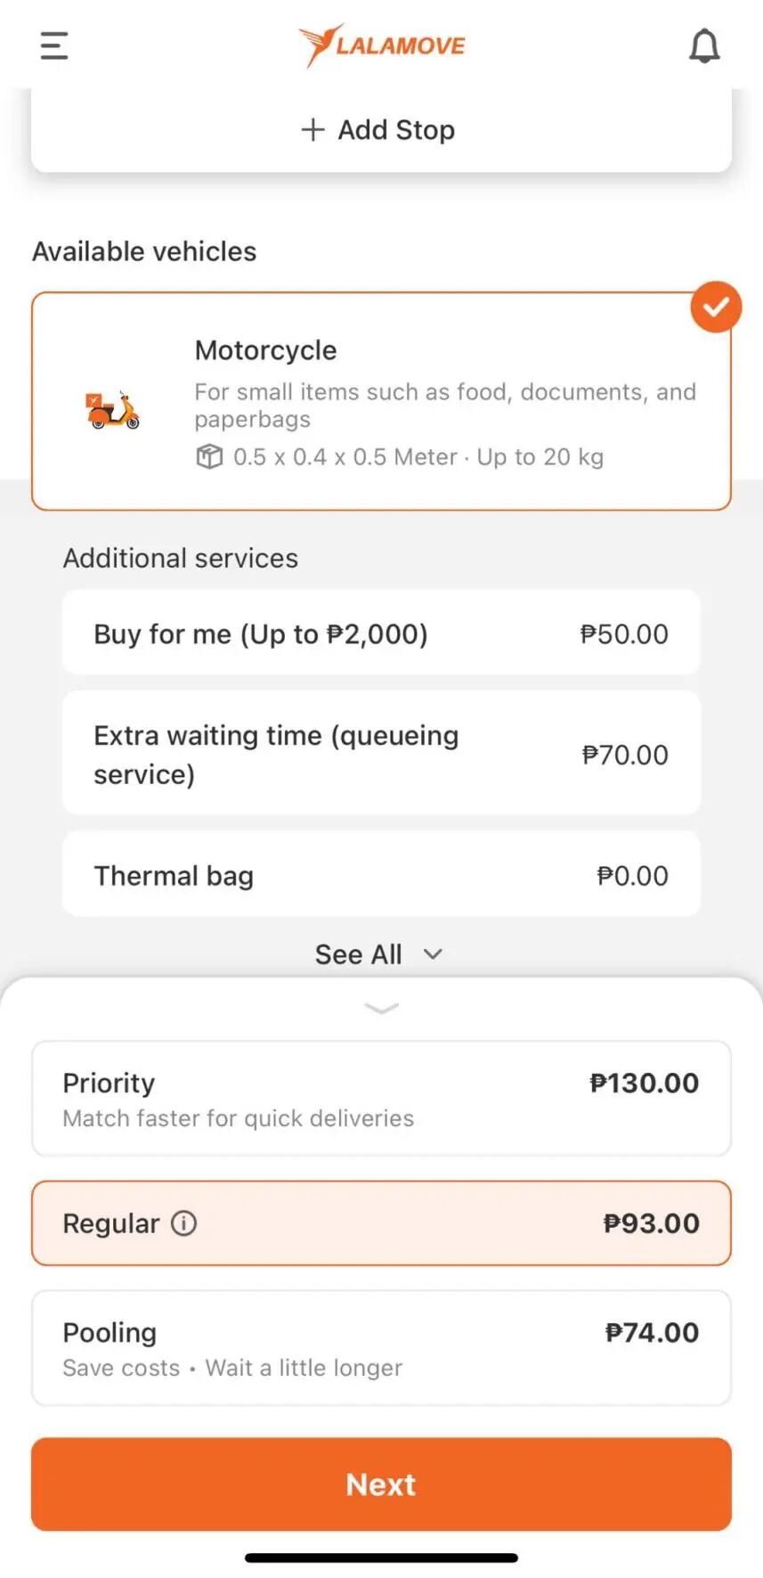Tap the notification bell icon
This screenshot has width=763, height=1578.
(704, 45)
